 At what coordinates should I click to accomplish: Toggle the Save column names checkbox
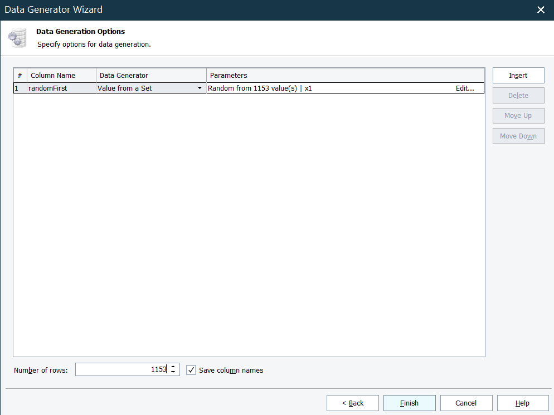pyautogui.click(x=191, y=370)
